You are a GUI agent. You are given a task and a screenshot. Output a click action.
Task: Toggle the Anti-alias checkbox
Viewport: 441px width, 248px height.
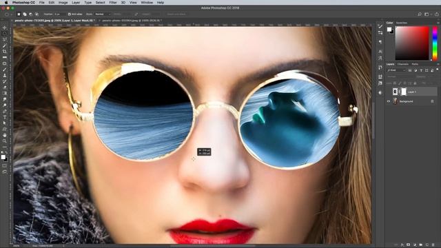coord(69,14)
